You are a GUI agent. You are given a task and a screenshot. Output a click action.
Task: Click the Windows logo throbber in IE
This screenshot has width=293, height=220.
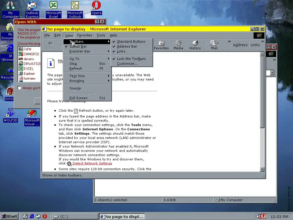(x=259, y=35)
